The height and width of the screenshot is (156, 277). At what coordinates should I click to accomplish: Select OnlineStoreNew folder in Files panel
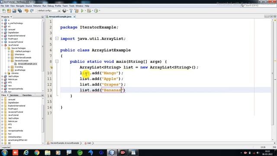[15, 137]
